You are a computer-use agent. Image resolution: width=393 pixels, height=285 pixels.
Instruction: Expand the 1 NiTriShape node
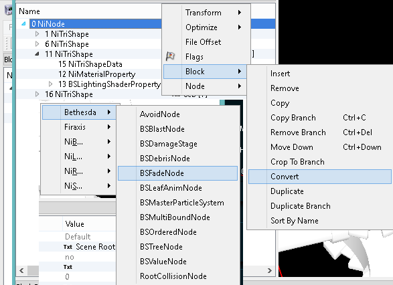[x=37, y=34]
